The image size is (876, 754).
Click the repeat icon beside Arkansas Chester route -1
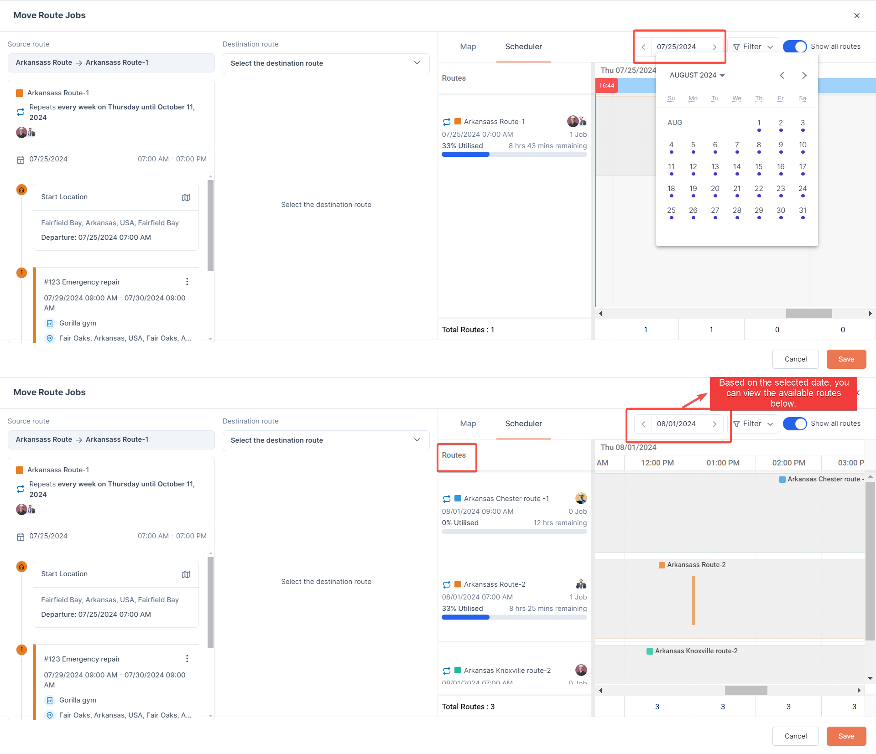tap(447, 499)
